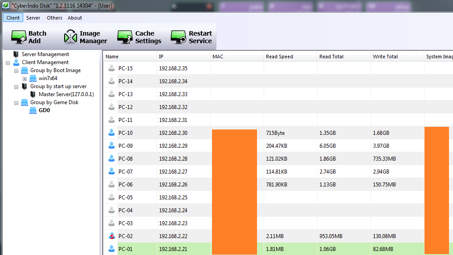453x255 pixels.
Task: Open the About menu
Action: (x=75, y=18)
